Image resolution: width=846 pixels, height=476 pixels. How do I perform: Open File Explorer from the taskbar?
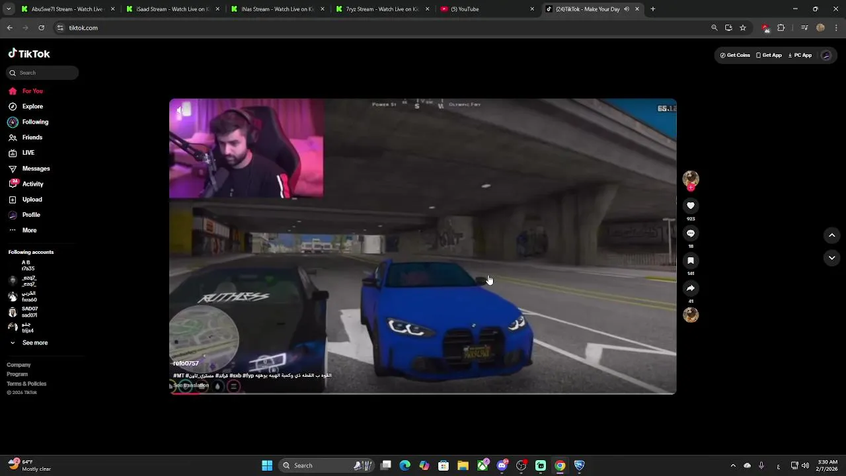click(463, 465)
